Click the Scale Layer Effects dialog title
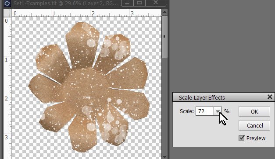This screenshot has width=275, height=159. pyautogui.click(x=202, y=97)
